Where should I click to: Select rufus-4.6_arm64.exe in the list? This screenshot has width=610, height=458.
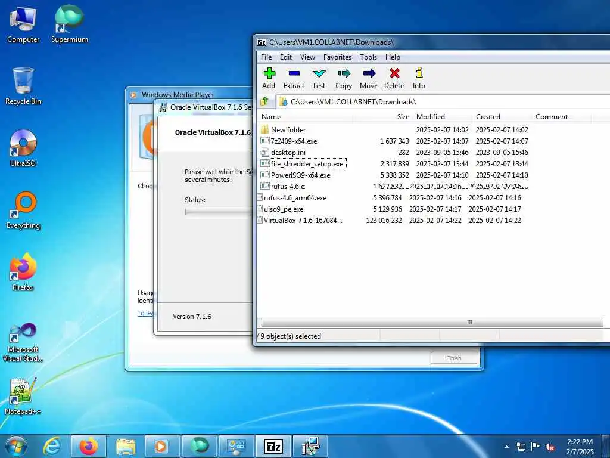coord(292,198)
